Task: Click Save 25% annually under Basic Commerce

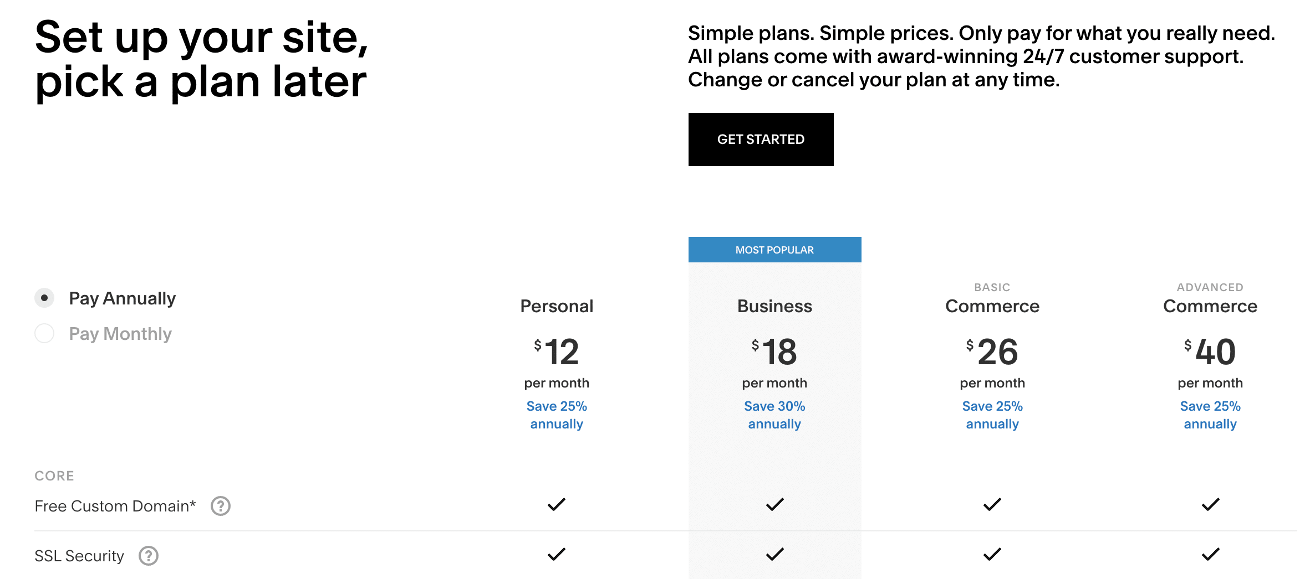Action: coord(992,415)
